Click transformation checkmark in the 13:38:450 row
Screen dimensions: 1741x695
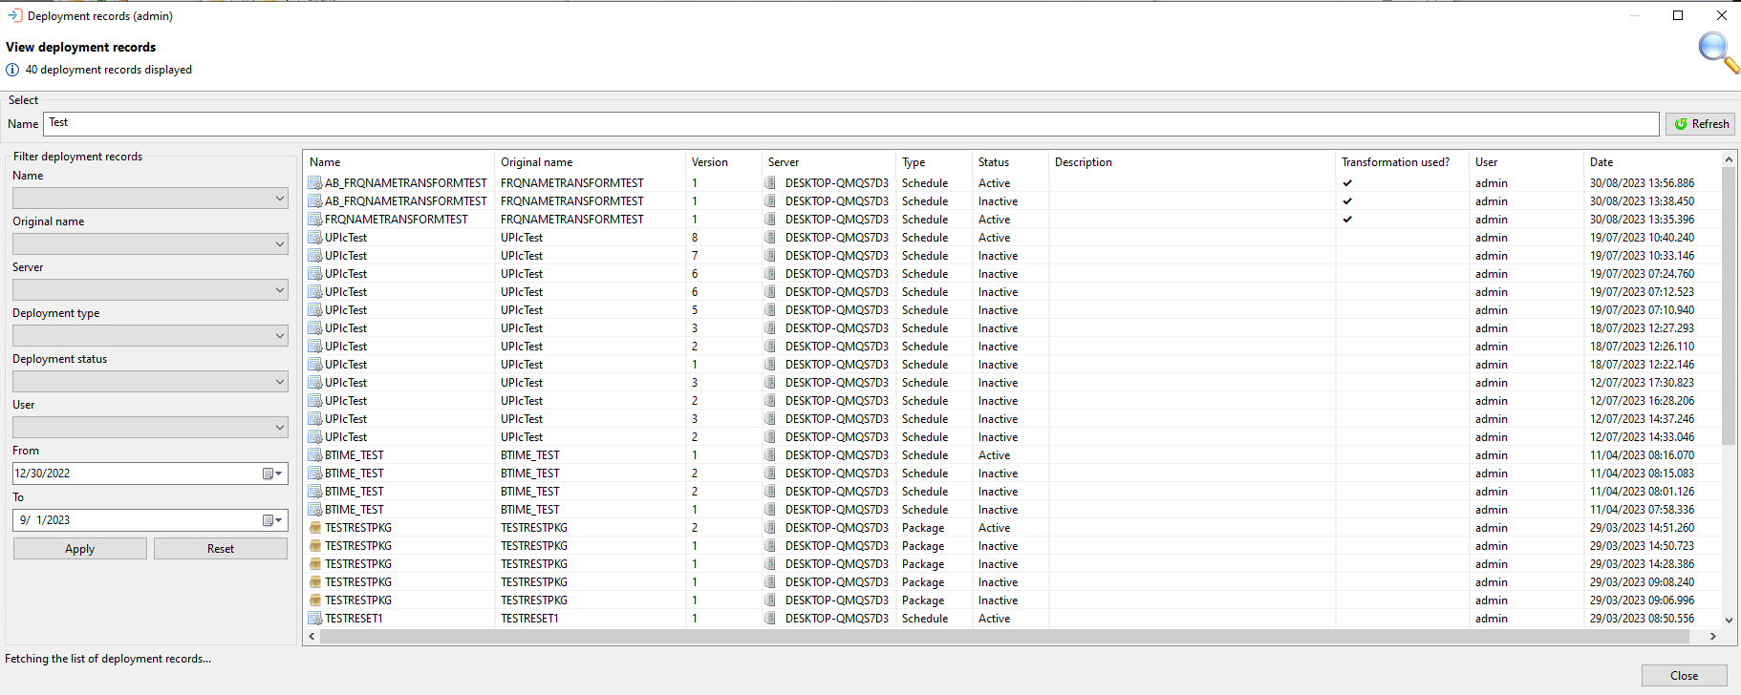pyautogui.click(x=1347, y=201)
